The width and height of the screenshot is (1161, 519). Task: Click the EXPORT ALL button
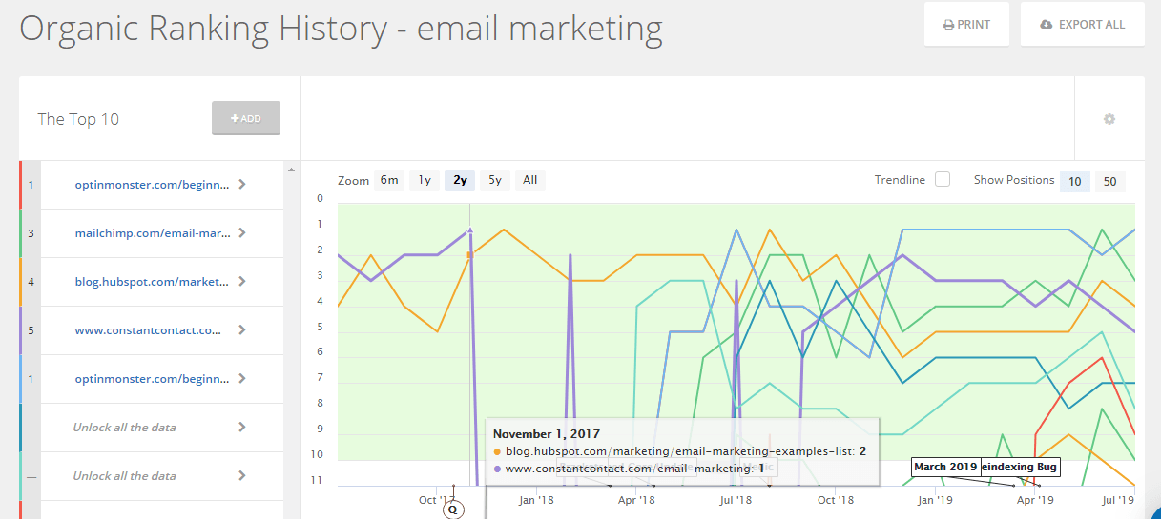1082,24
